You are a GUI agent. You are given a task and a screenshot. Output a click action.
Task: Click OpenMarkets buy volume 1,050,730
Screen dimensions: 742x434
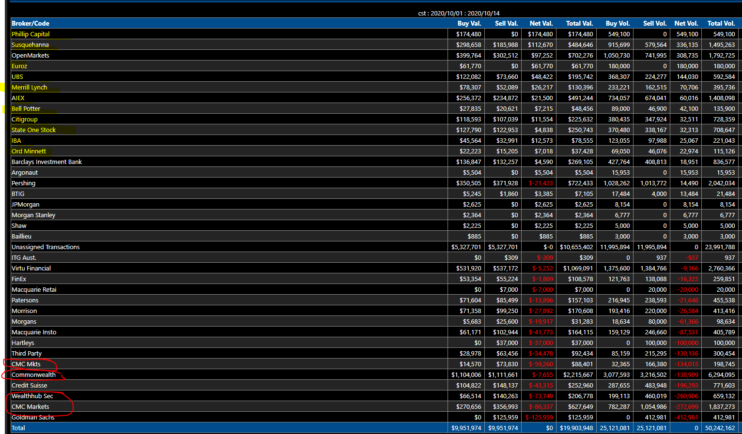(617, 55)
